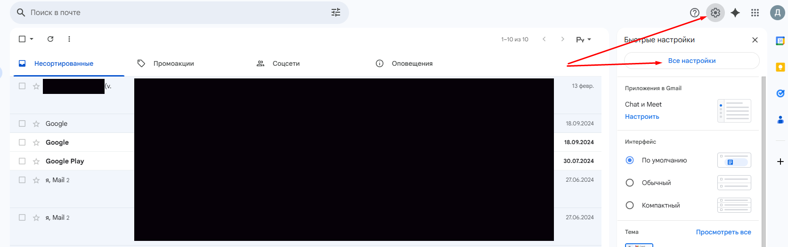
Task: Open the Ру input tools dropdown
Action: [x=584, y=39]
